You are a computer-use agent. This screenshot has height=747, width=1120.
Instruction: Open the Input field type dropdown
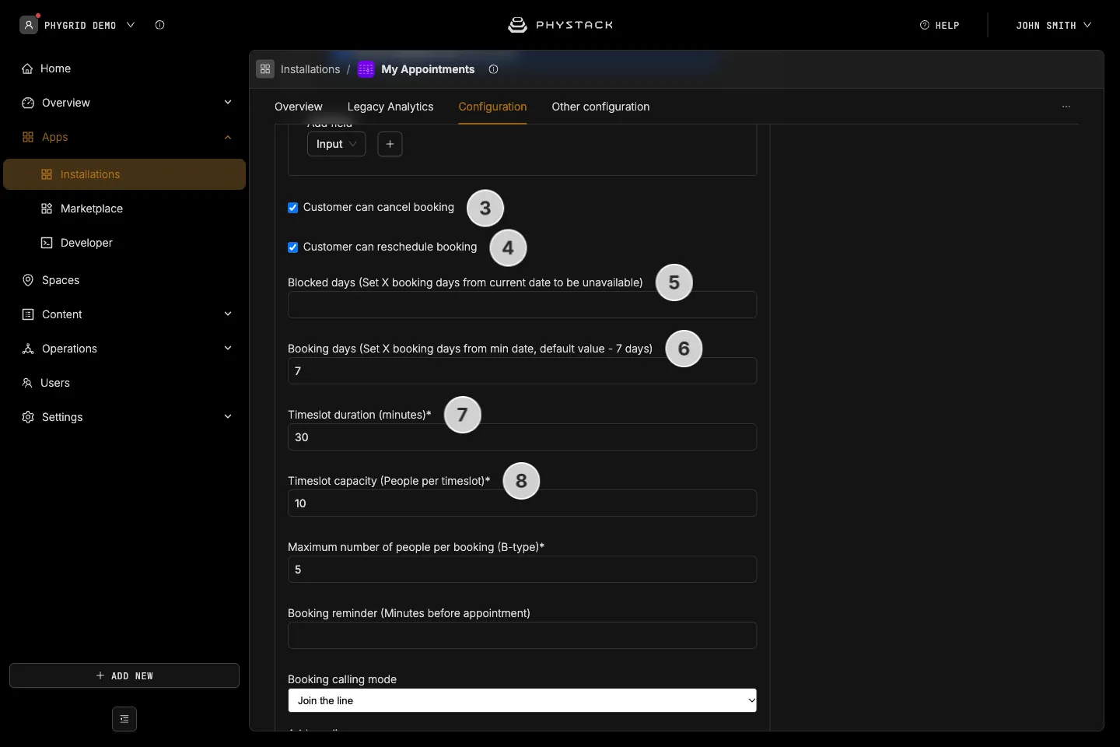pyautogui.click(x=337, y=144)
